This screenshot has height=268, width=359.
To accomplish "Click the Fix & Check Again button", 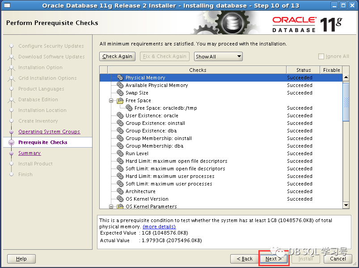I will tap(165, 56).
